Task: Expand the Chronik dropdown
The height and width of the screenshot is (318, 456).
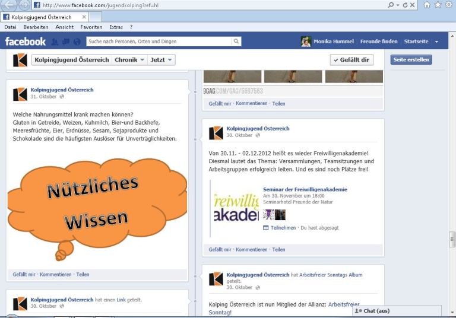Action: 129,60
